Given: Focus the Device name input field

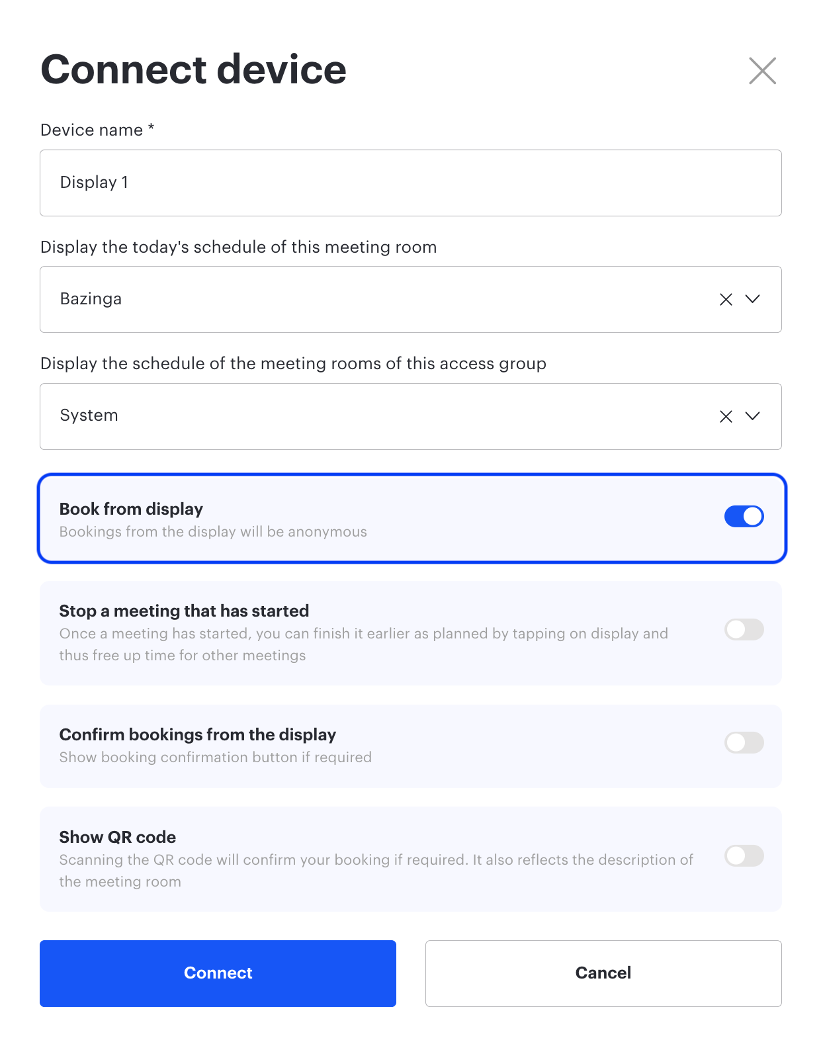Looking at the screenshot, I should [x=411, y=183].
